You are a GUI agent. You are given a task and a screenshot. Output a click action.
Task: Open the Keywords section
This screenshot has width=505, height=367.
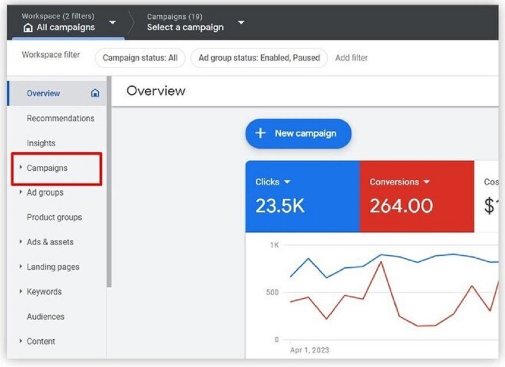point(44,291)
